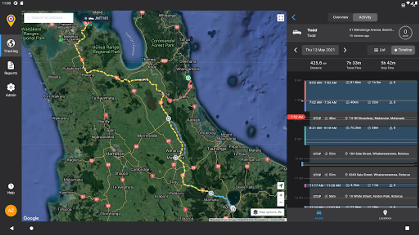This screenshot has height=235, width=419.
Task: Click the green marker near Whangamata
Action: coord(188,78)
